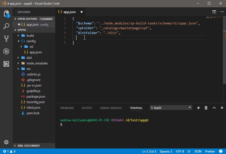Switch to the Debug Console tab

[x=111, y=108]
